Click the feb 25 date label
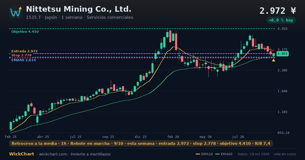The height and width of the screenshot is (160, 305). (x=11, y=137)
